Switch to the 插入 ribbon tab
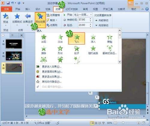Viewport: 150px width, 126px height. [x=28, y=9]
